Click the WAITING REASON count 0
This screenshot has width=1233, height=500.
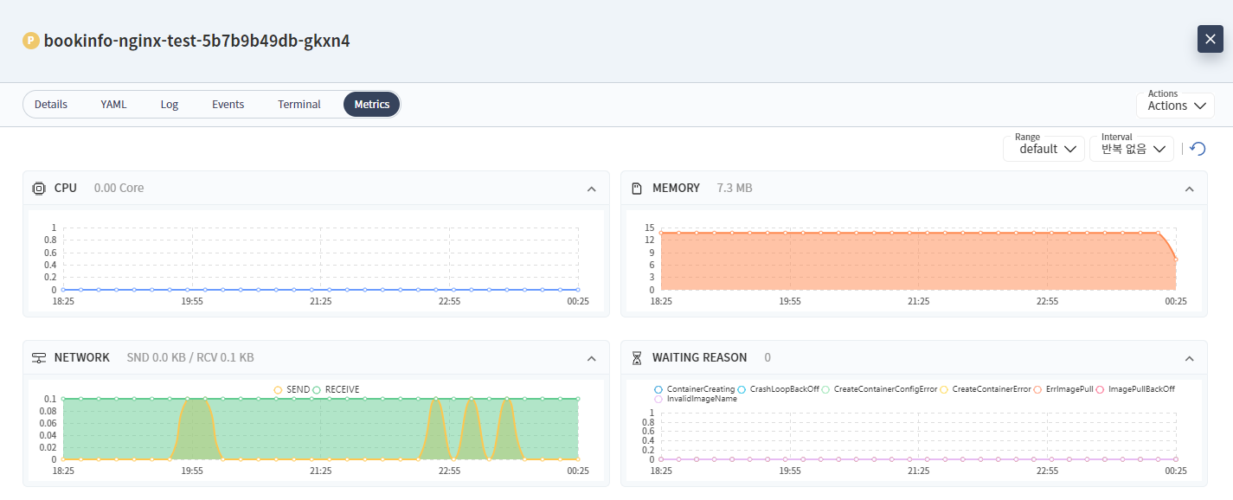pyautogui.click(x=767, y=357)
